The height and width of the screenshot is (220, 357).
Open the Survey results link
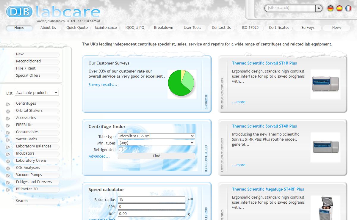[x=103, y=85]
